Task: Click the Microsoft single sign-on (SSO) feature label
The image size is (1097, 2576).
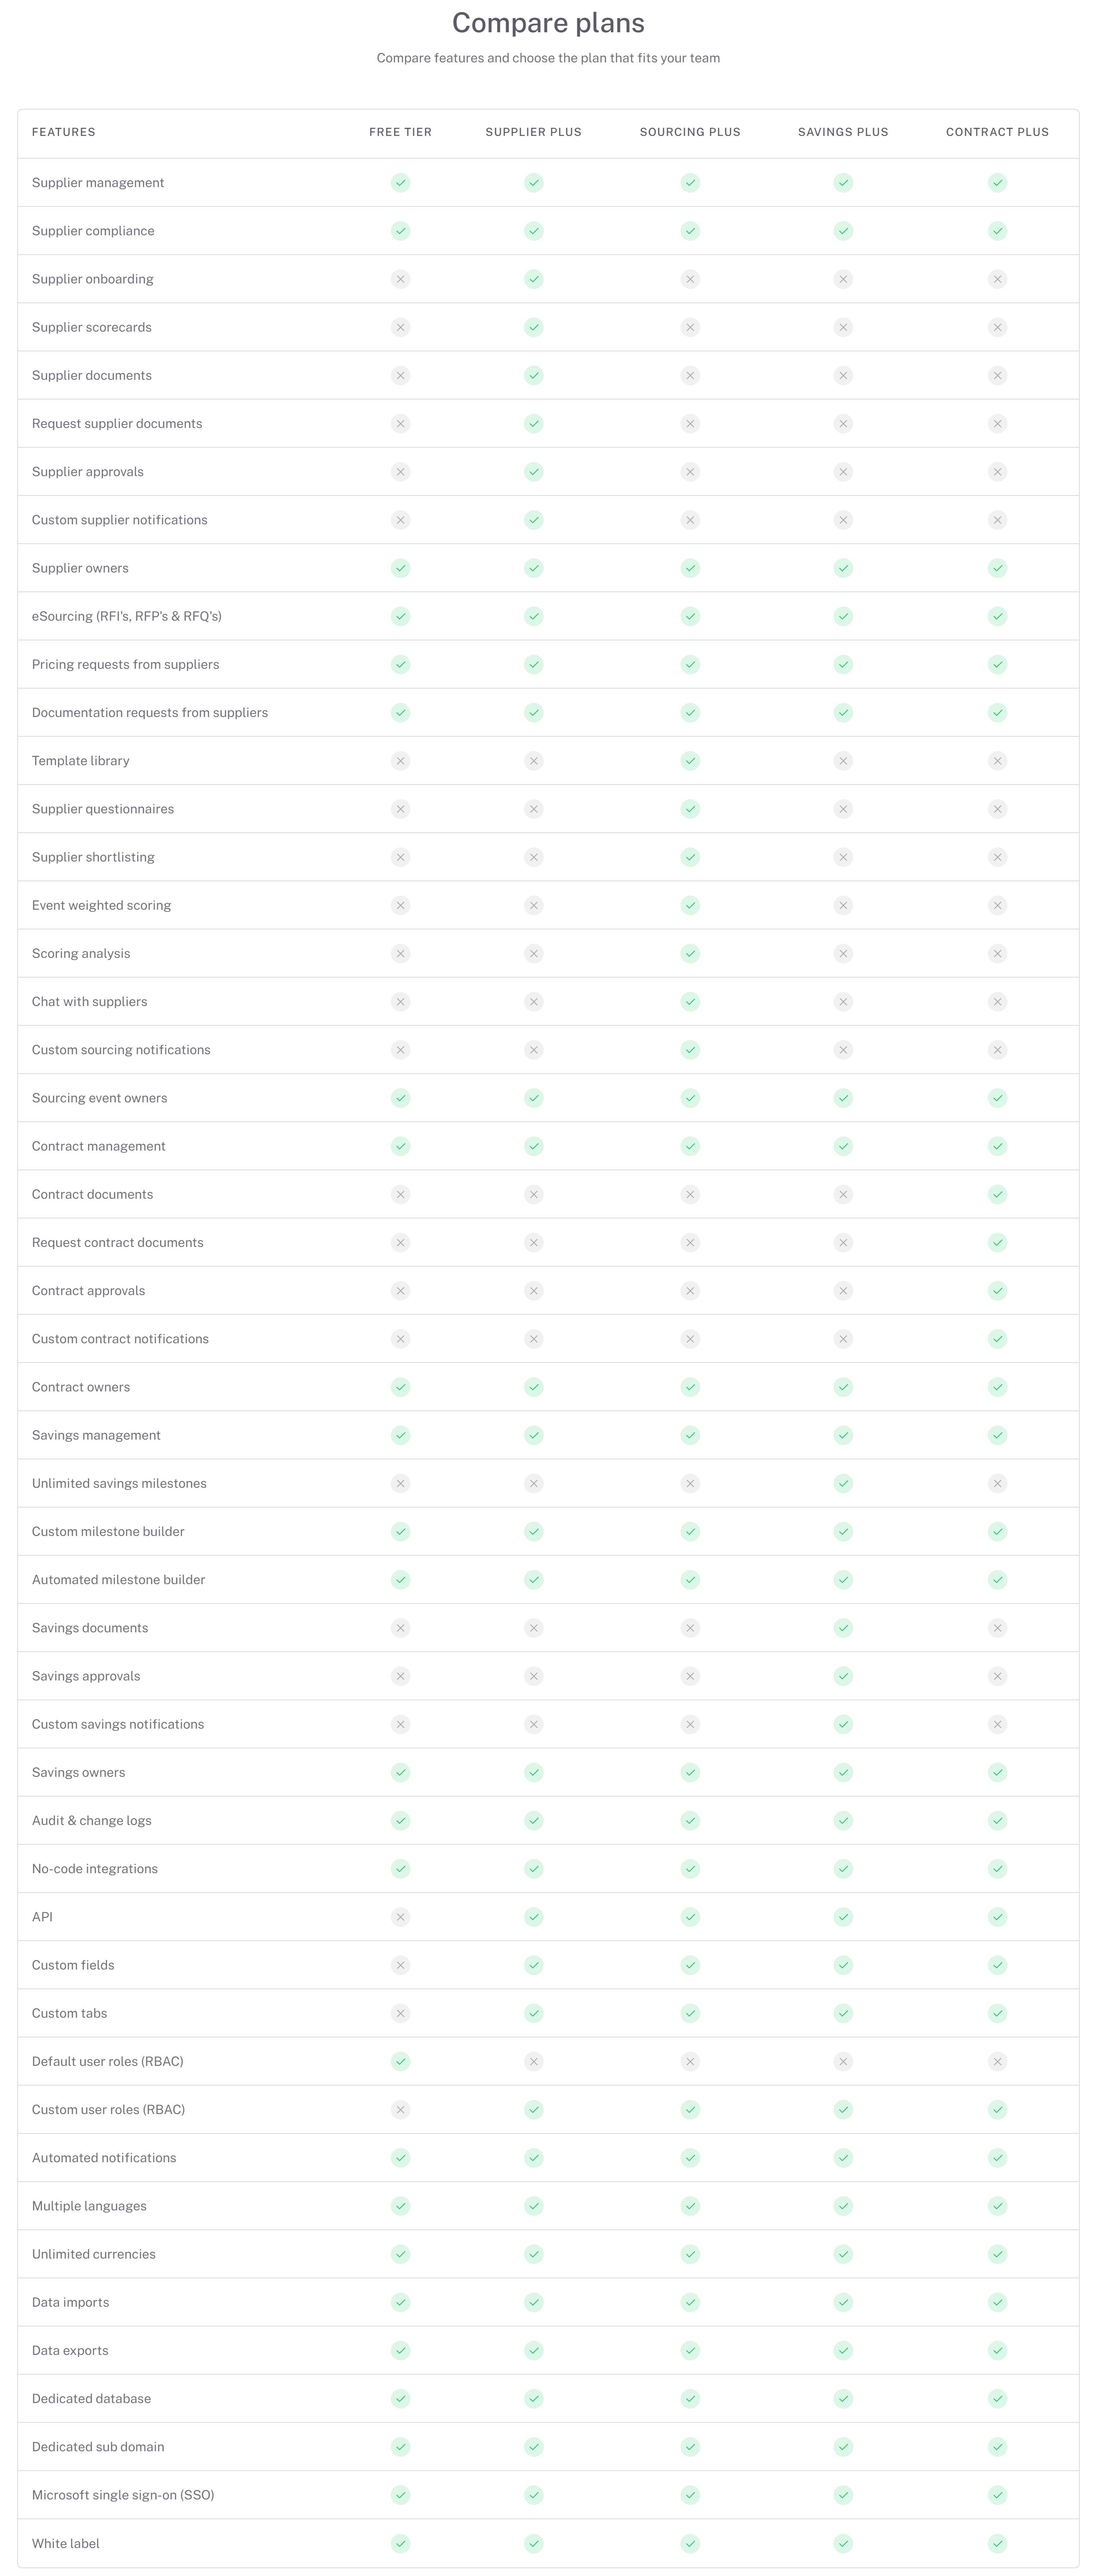Action: (123, 2495)
